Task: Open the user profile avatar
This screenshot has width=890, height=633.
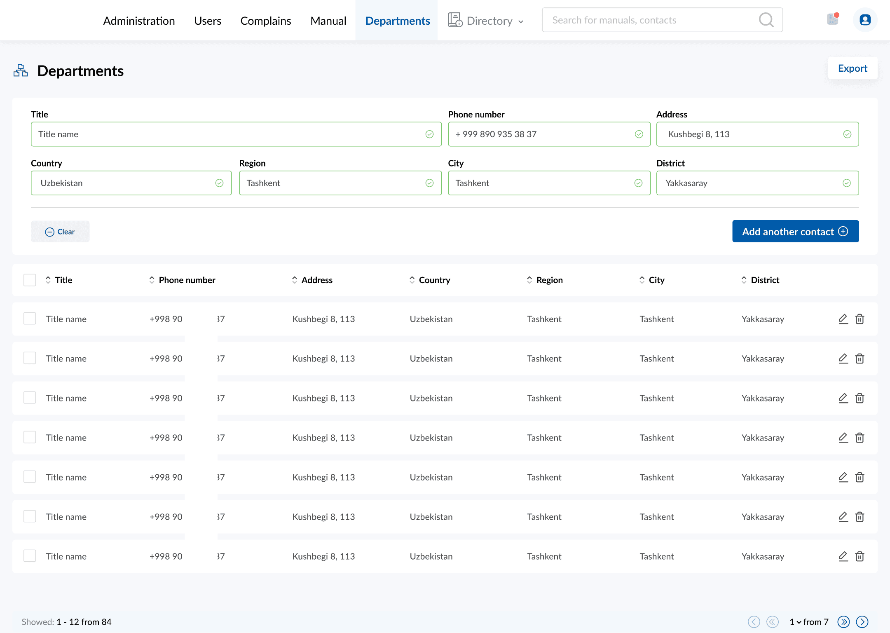Action: coord(865,20)
